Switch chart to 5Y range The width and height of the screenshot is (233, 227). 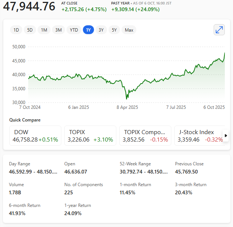pos(114,30)
